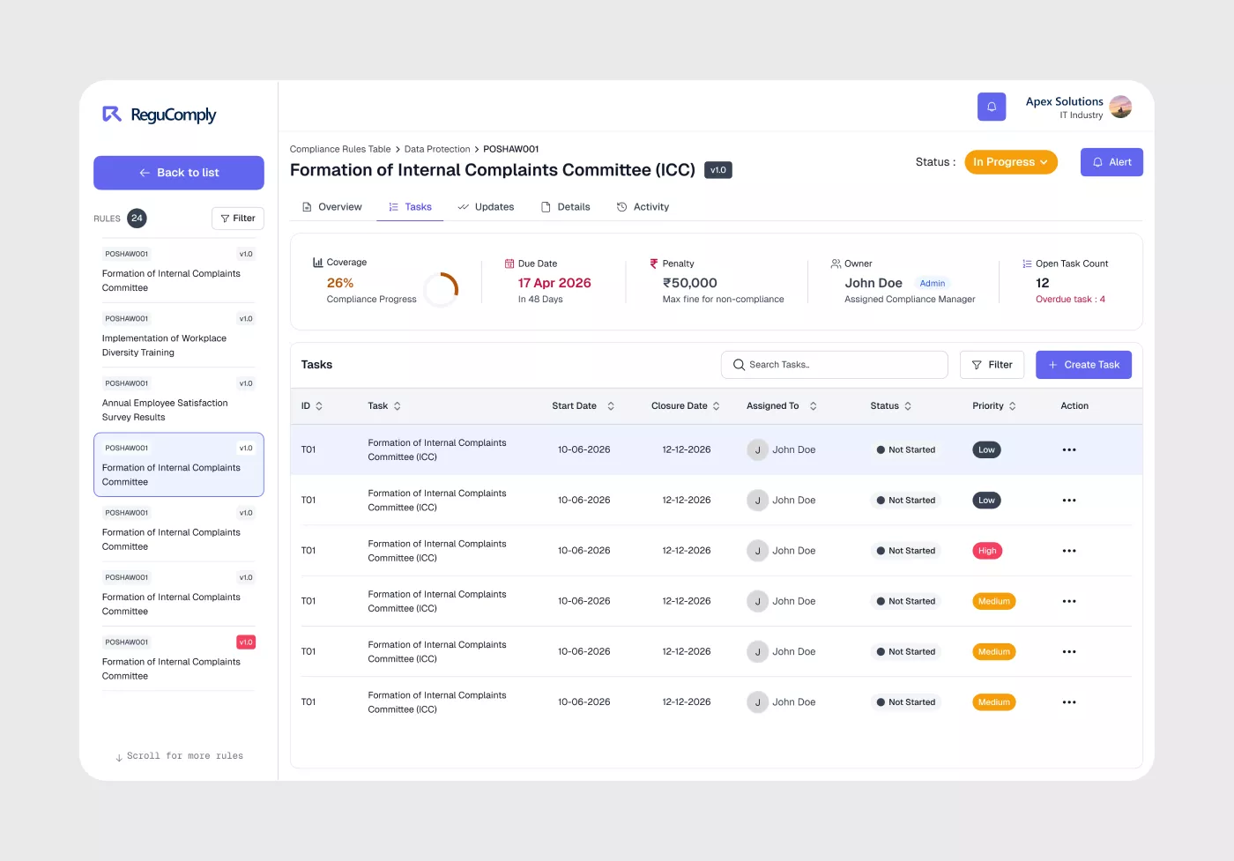Open action menu for first Medium priority row

[1069, 601]
